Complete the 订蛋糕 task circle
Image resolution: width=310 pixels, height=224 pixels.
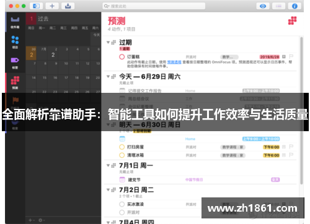pos(122,57)
